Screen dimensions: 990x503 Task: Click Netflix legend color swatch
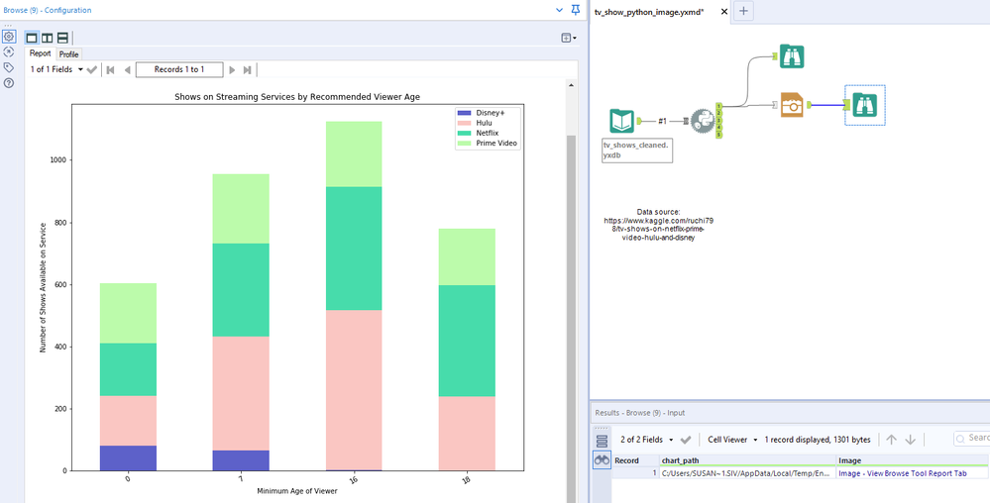pos(464,133)
